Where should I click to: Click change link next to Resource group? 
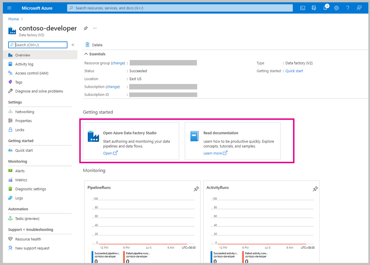[118, 63]
